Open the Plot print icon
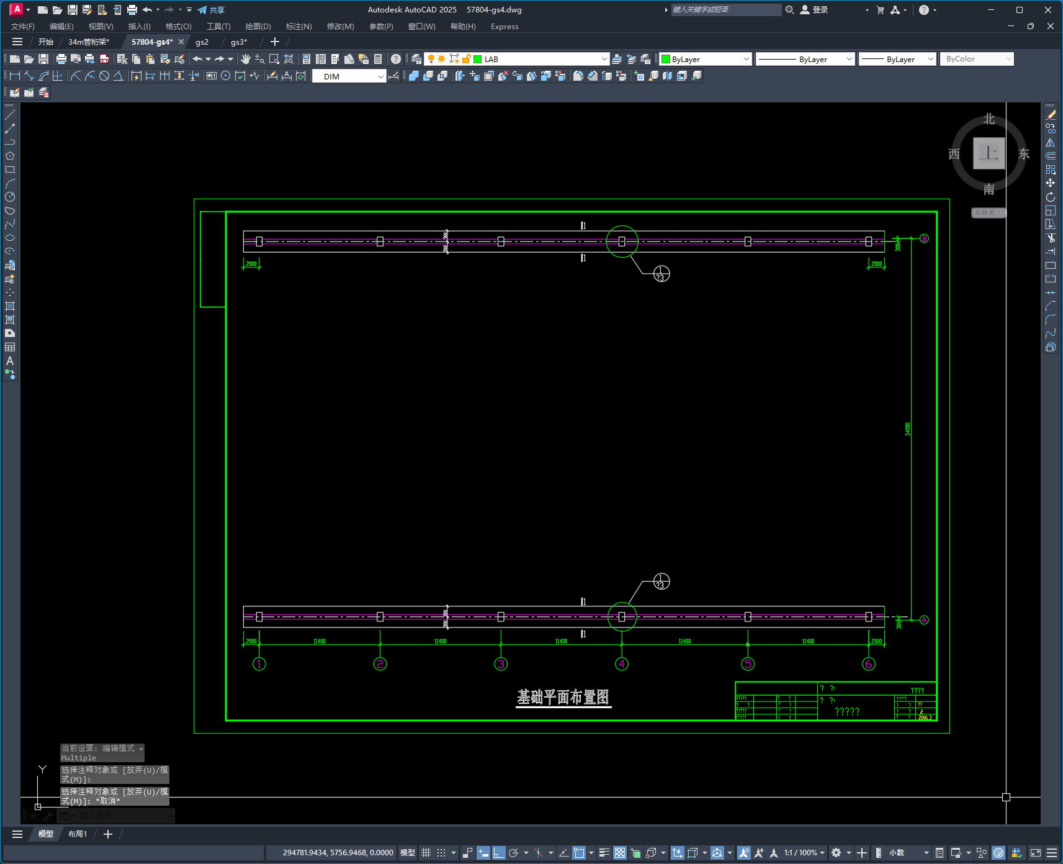Image resolution: width=1063 pixels, height=864 pixels. pyautogui.click(x=61, y=59)
